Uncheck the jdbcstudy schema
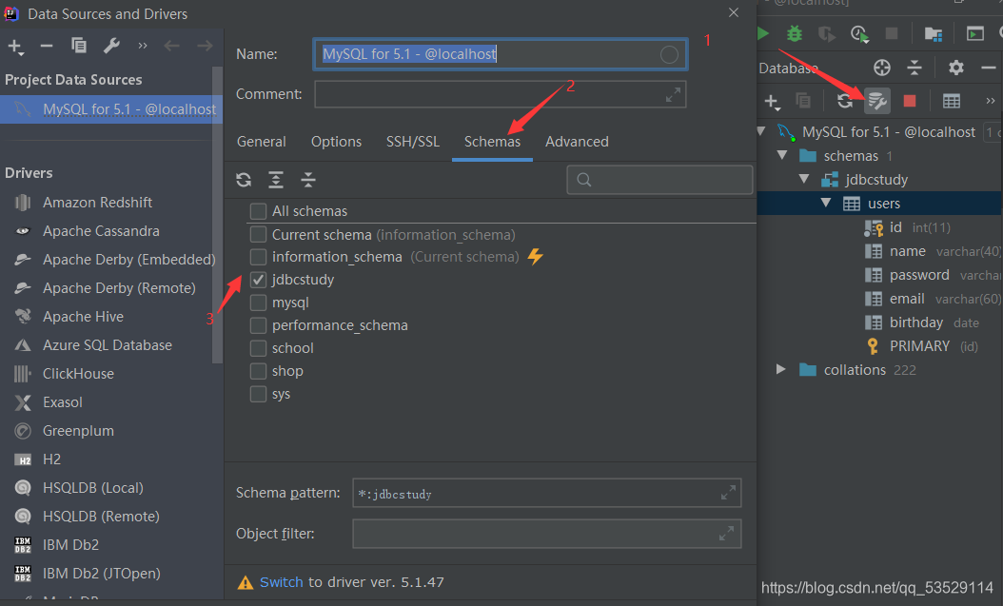1003x606 pixels. [x=259, y=280]
